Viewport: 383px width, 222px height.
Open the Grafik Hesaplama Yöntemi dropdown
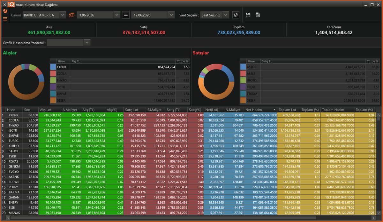(87, 43)
